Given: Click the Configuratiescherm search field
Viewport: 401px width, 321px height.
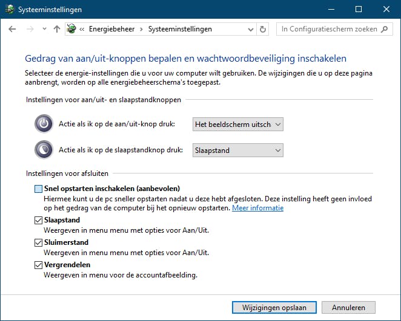Looking at the screenshot, I should tap(328, 29).
